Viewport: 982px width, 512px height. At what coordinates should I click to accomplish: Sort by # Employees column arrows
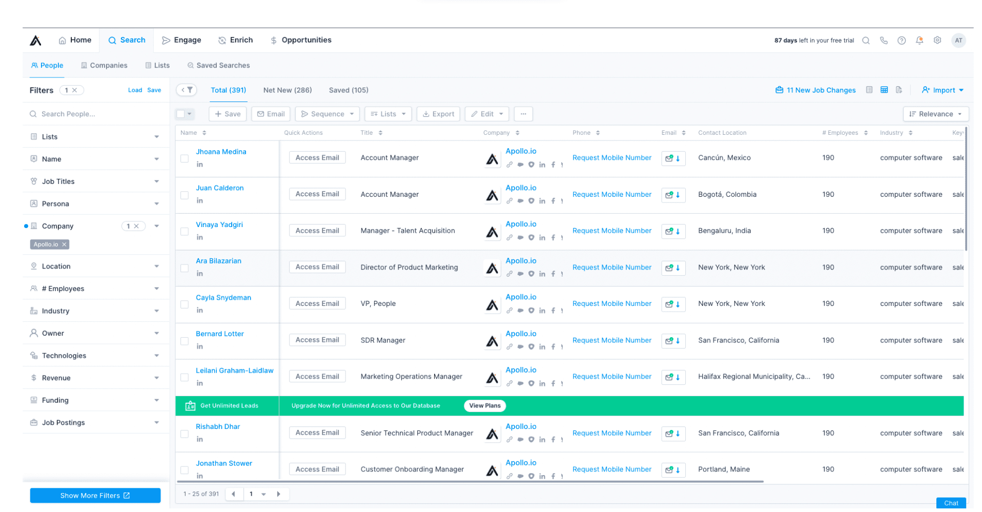tap(866, 133)
